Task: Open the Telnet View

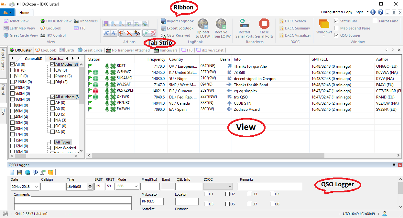Action: 16,21
